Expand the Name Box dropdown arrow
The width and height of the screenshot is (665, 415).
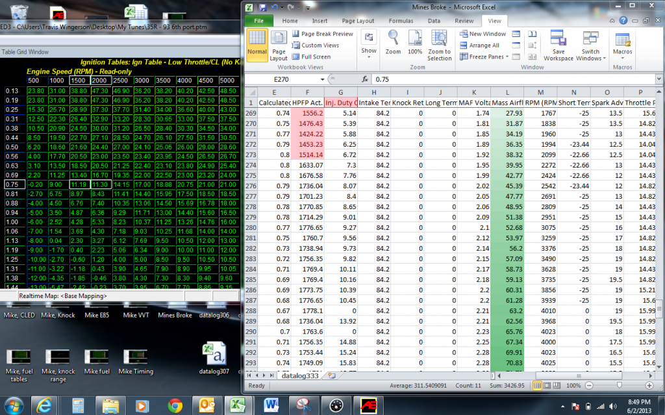click(x=350, y=79)
